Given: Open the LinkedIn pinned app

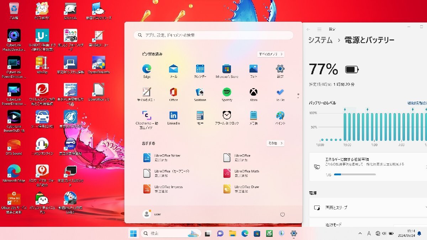Looking at the screenshot, I should 173,118.
